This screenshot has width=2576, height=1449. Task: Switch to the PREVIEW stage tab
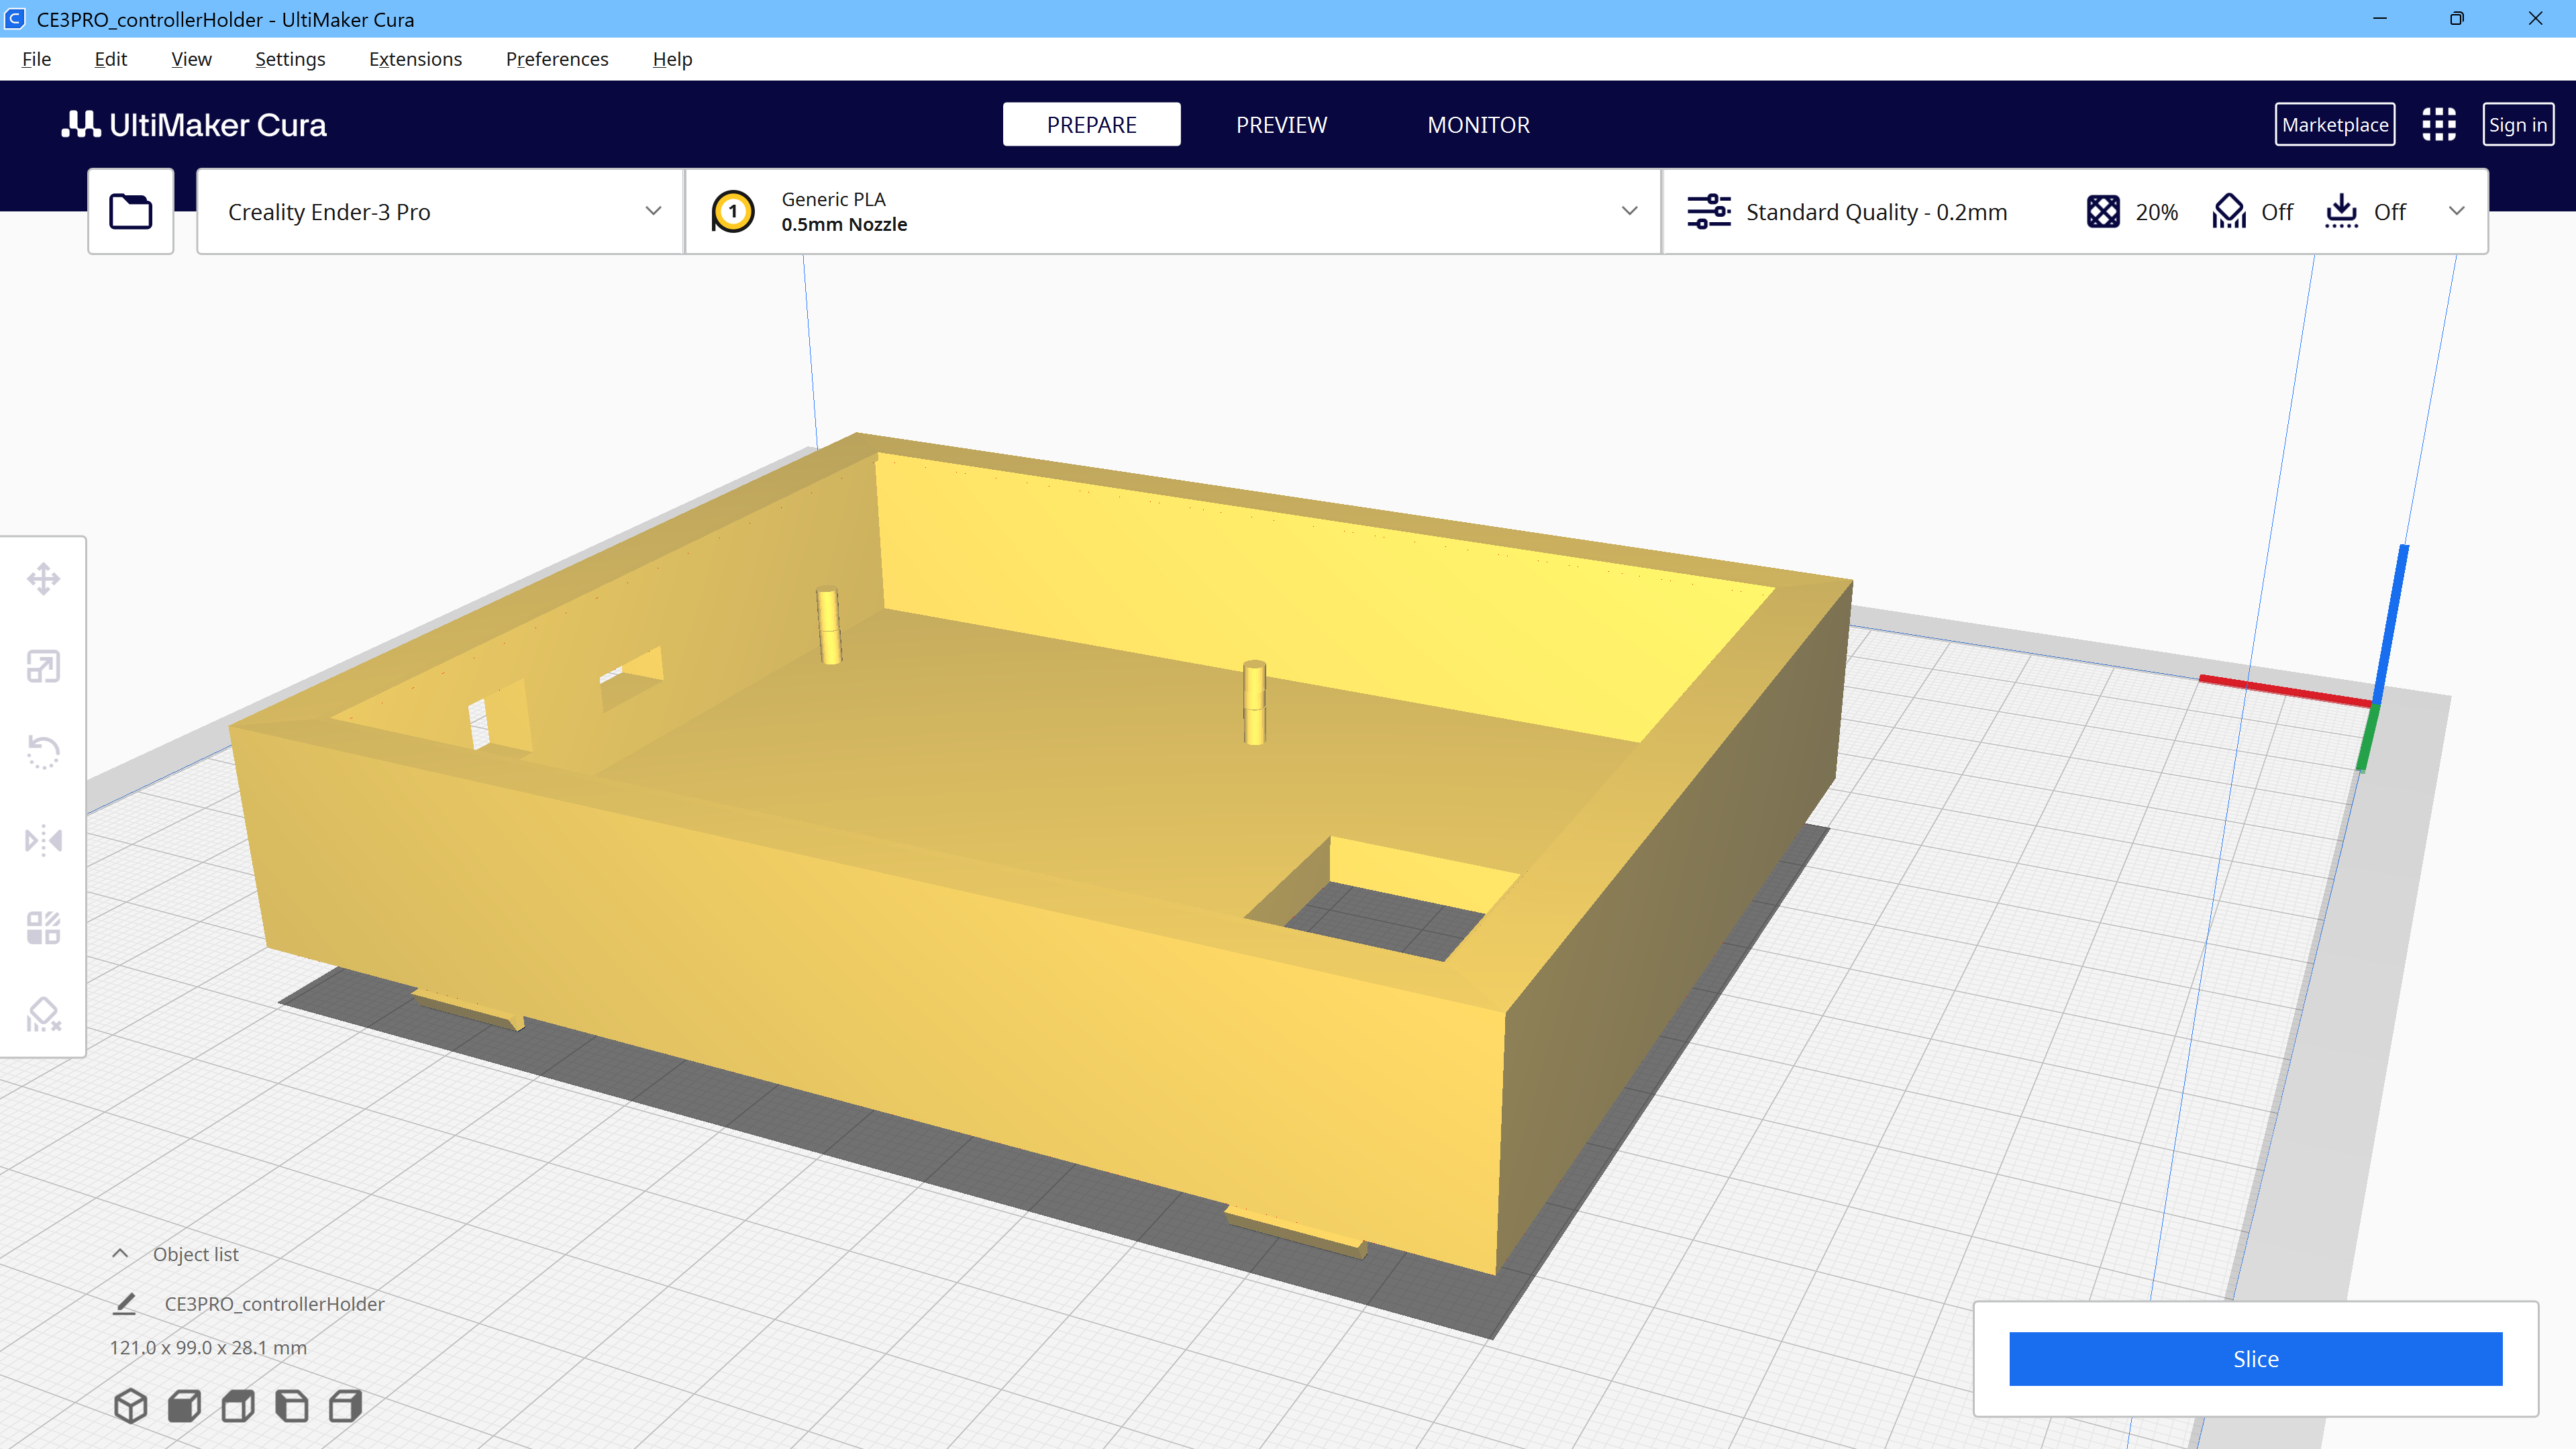1281,125
